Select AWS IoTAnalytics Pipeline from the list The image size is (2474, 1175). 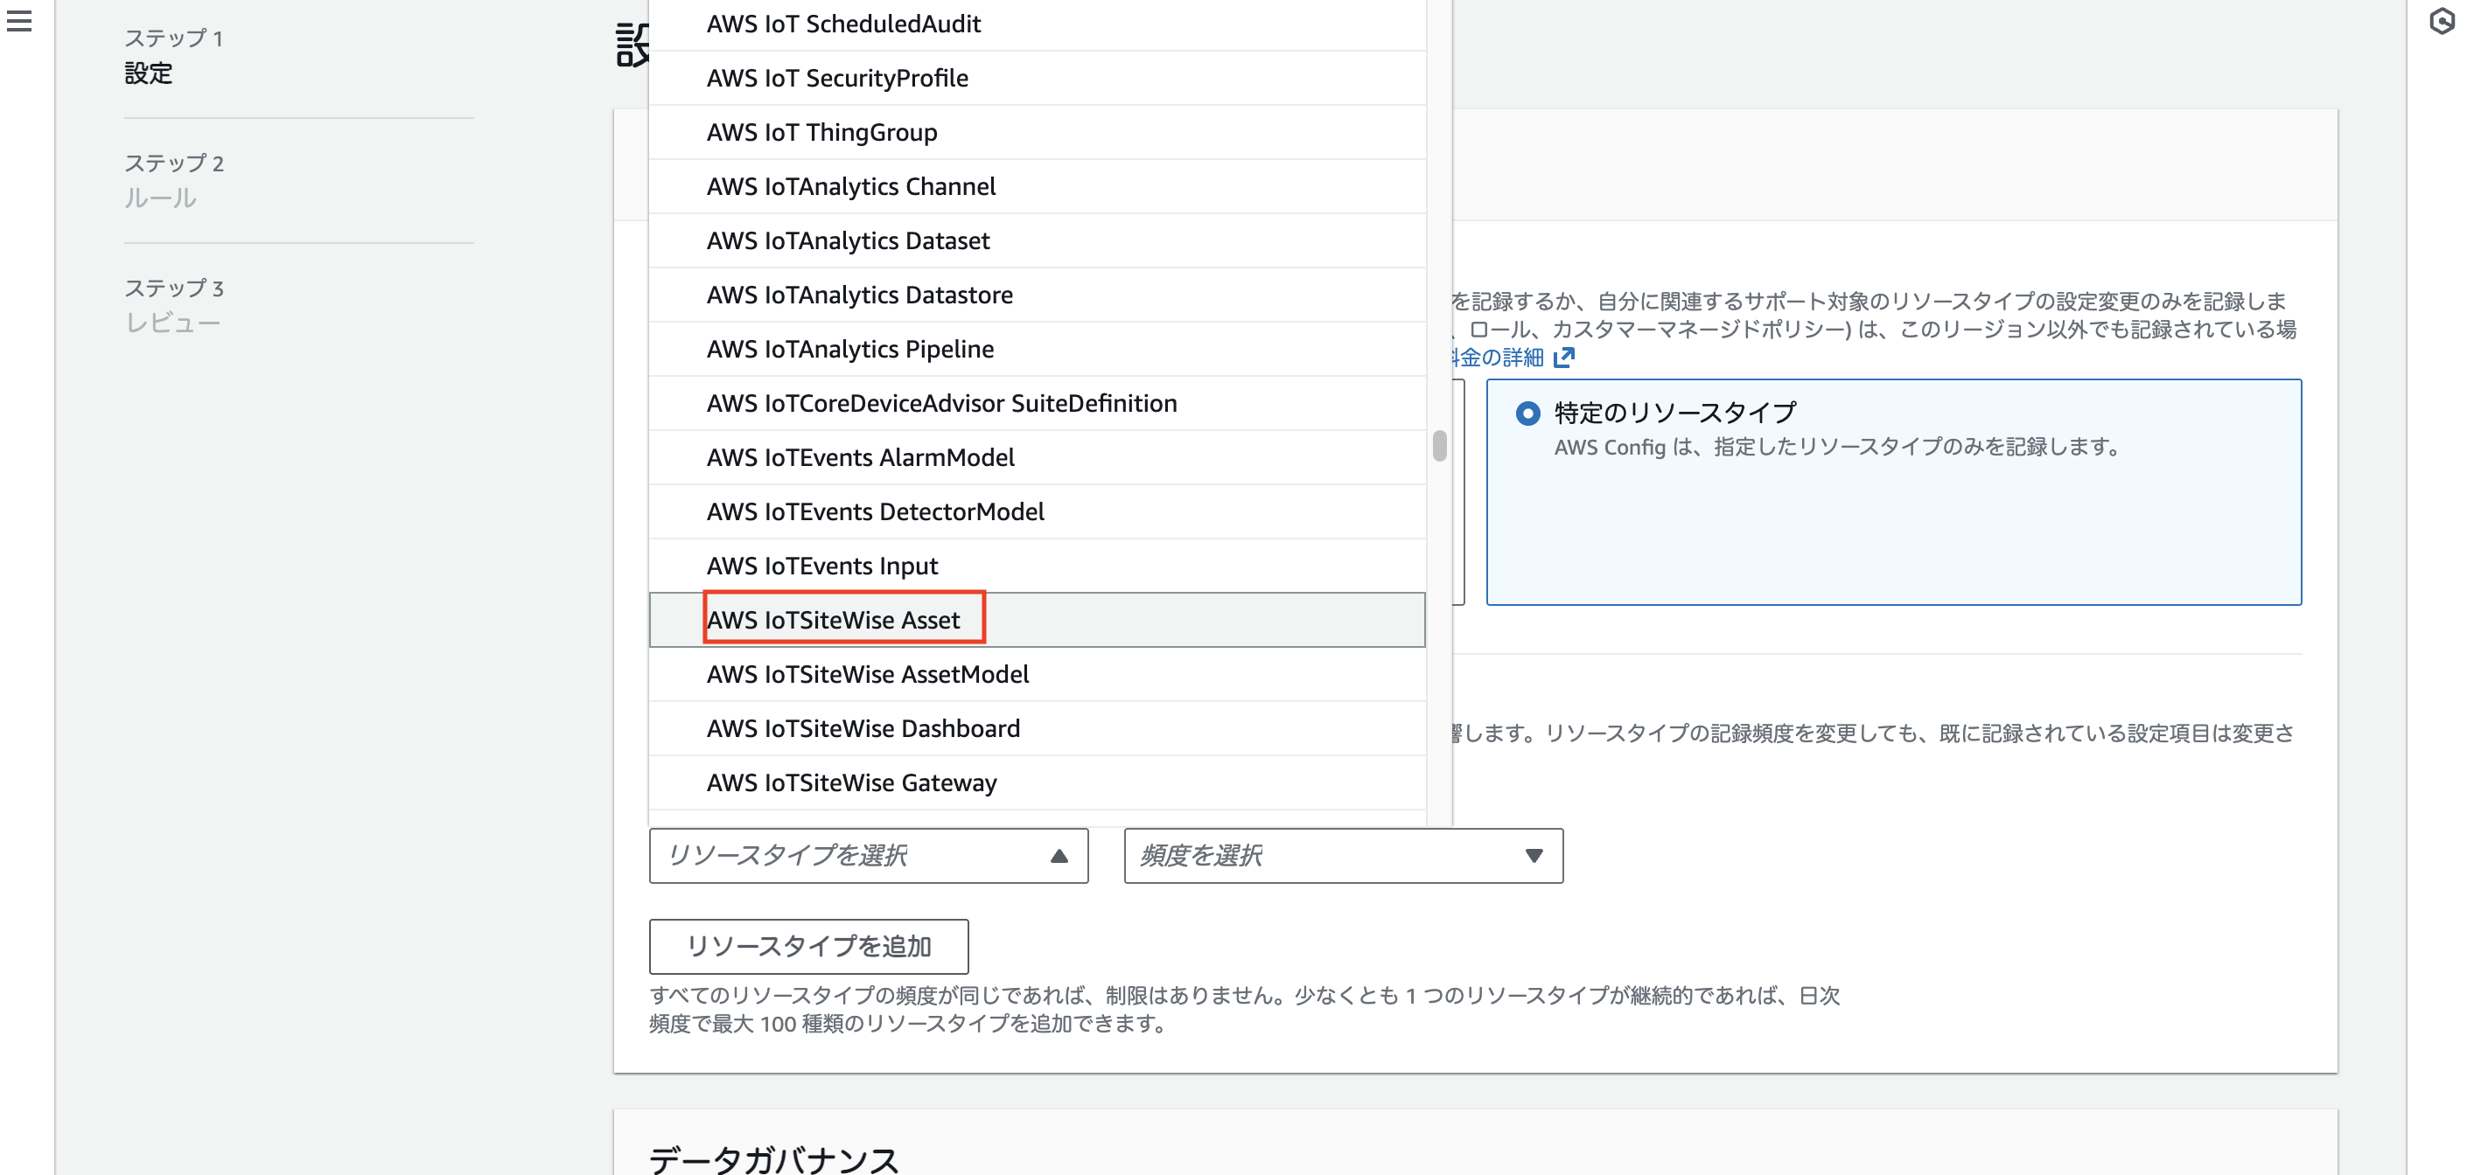click(849, 349)
